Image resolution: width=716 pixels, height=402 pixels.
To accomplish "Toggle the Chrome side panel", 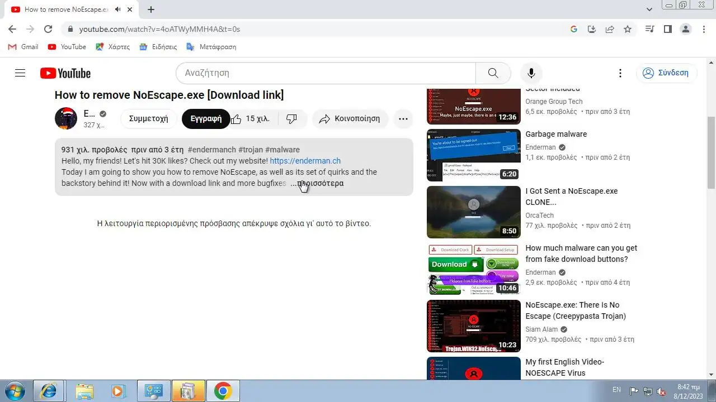I will click(667, 29).
